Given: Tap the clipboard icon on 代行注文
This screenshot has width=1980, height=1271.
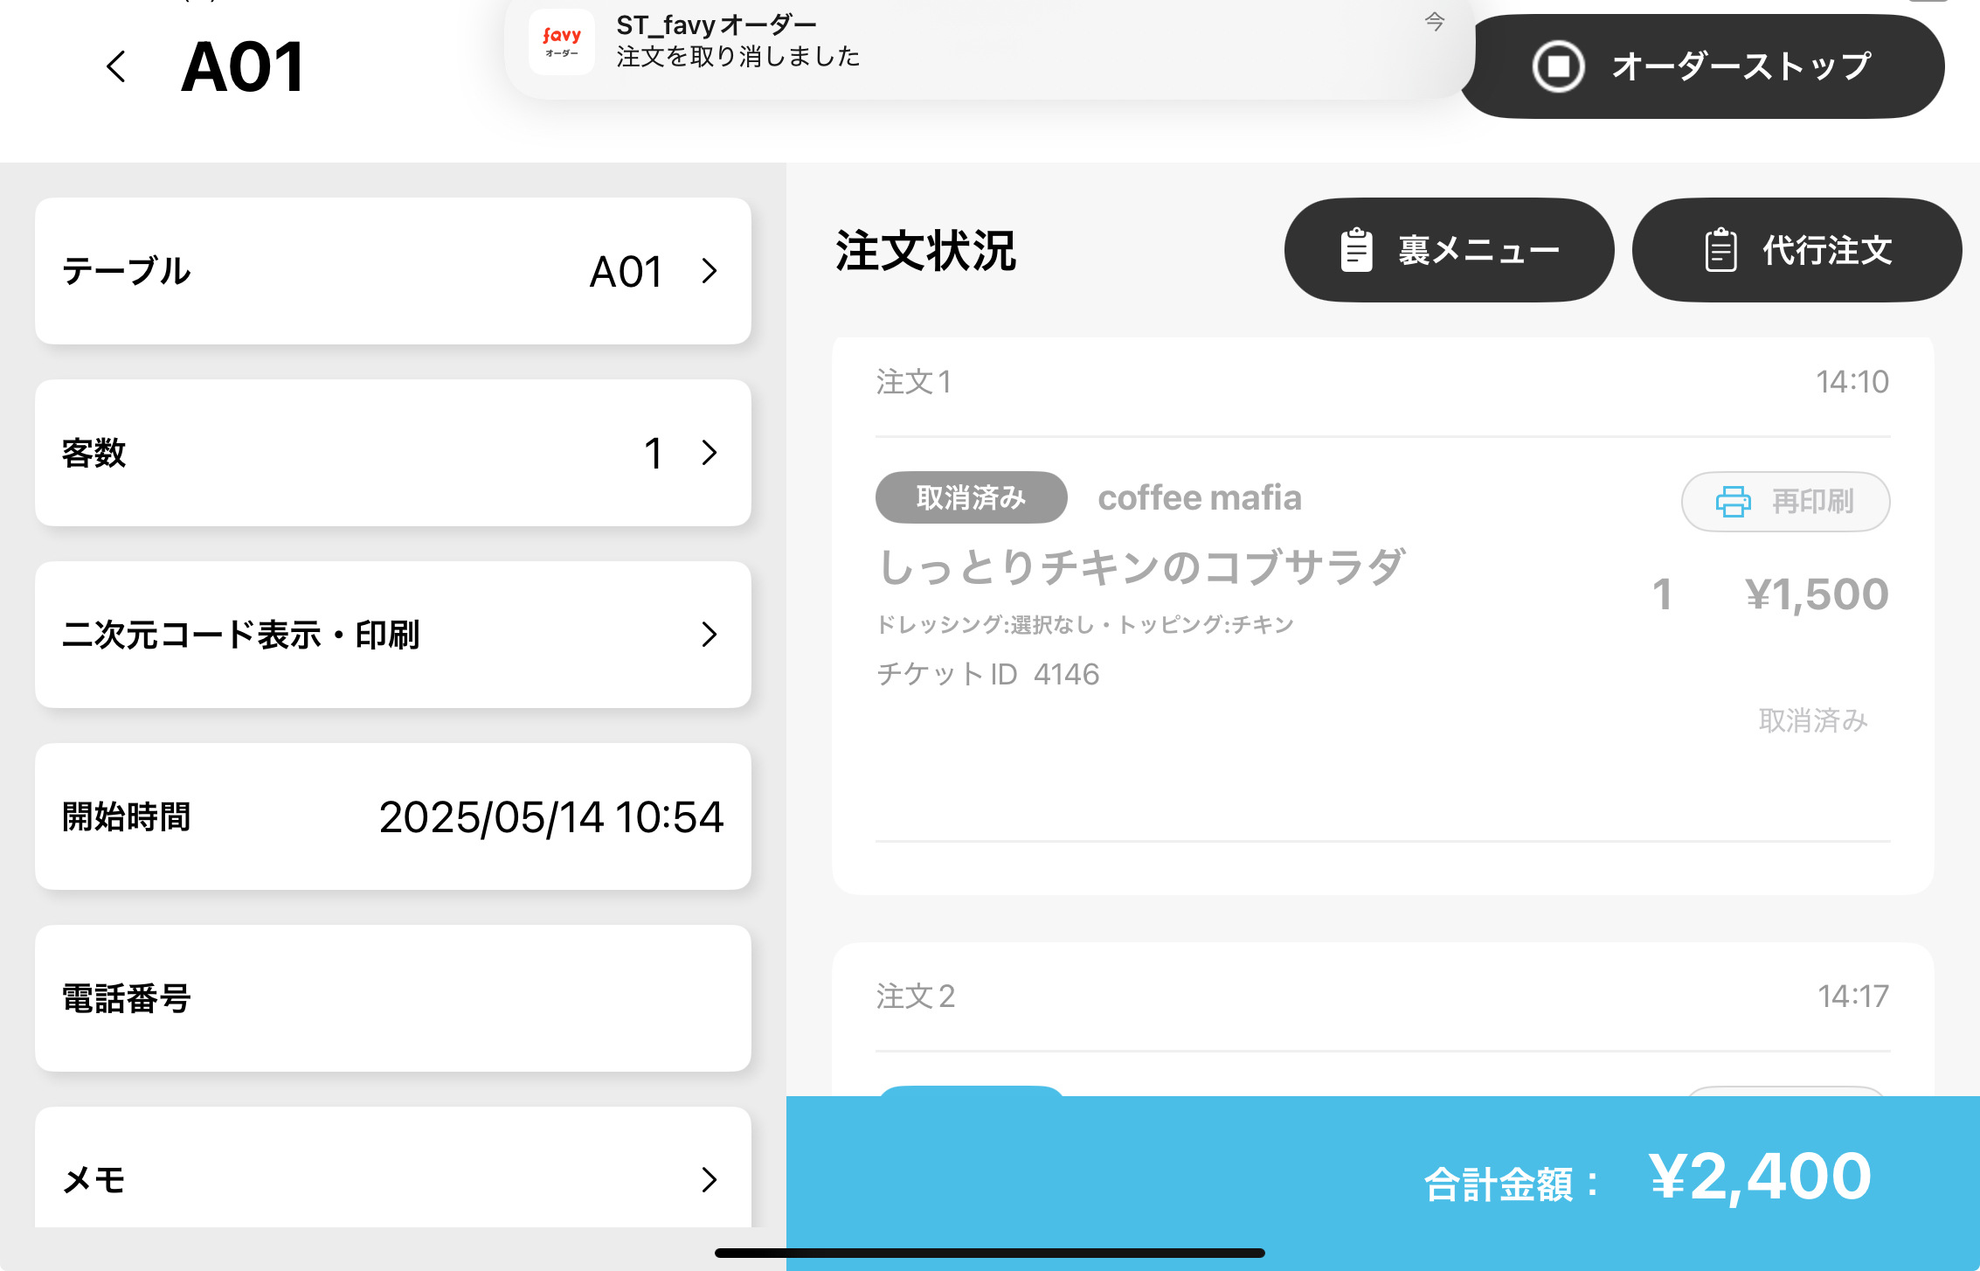Looking at the screenshot, I should pyautogui.click(x=1720, y=251).
